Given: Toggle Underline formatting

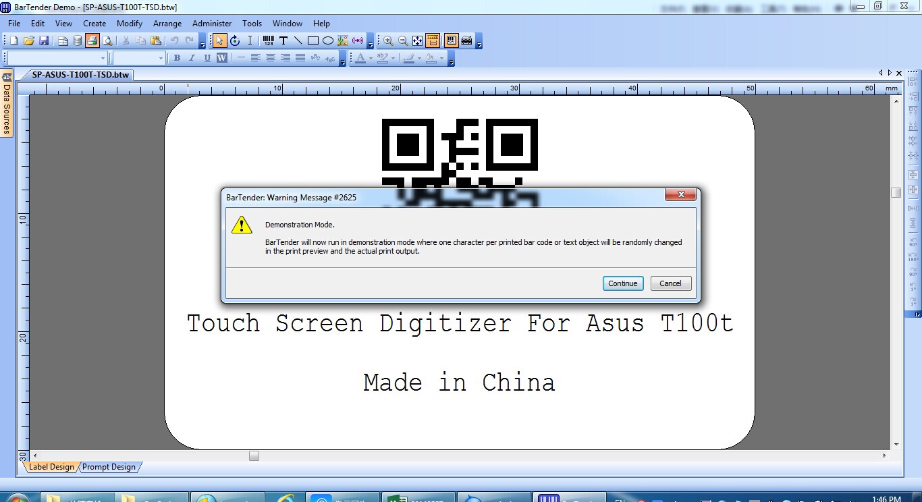Looking at the screenshot, I should tap(207, 59).
